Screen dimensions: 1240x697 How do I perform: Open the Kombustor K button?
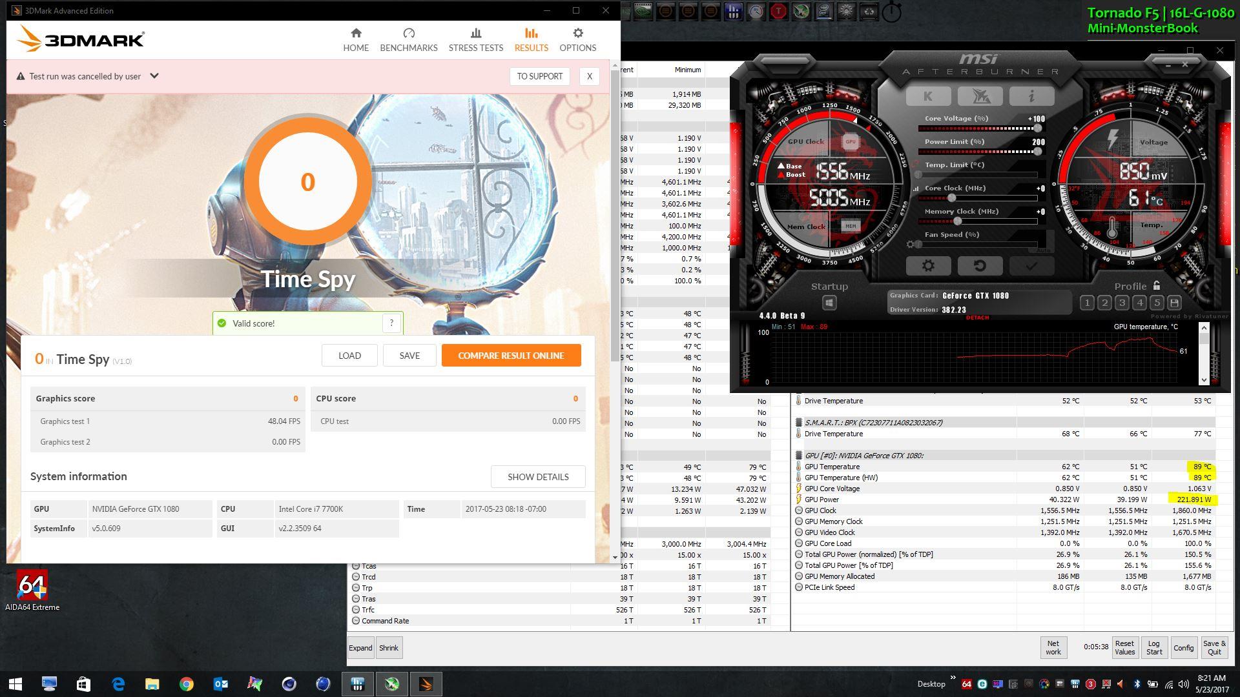928,96
